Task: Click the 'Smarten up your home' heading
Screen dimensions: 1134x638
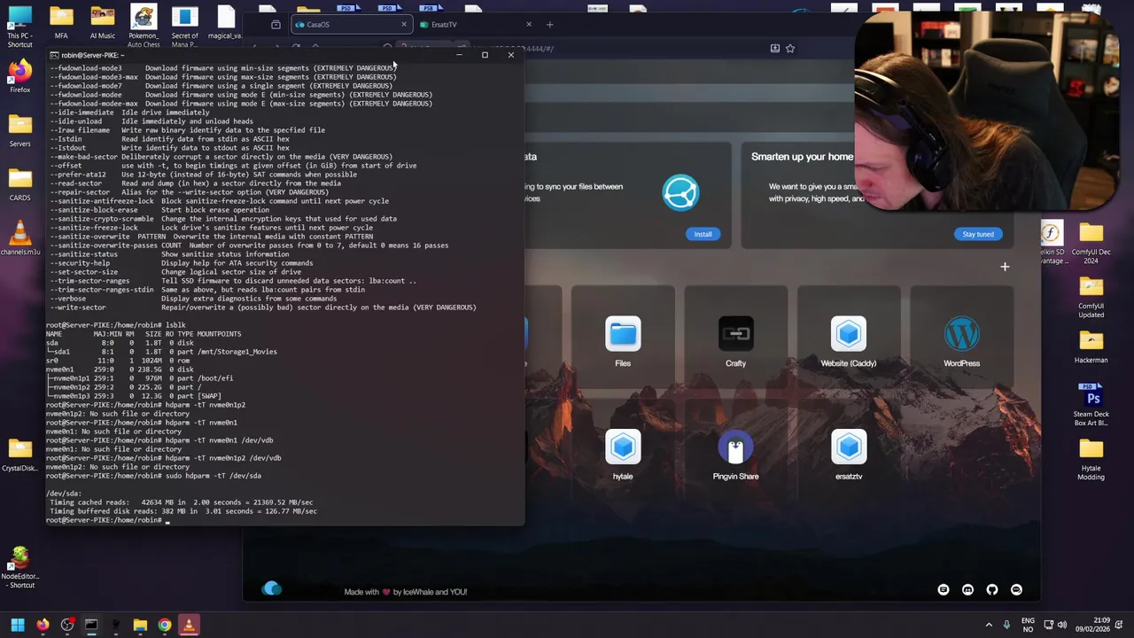Action: coord(802,157)
